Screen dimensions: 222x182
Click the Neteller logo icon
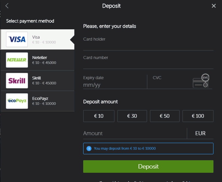(x=17, y=60)
